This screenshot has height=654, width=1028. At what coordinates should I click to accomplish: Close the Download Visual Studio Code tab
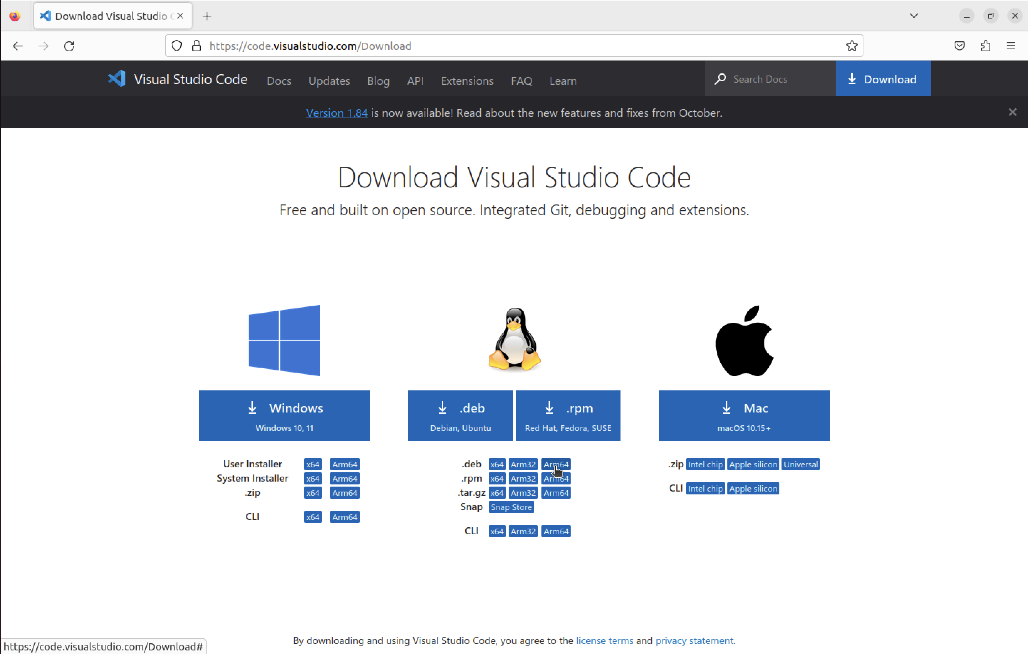[x=180, y=16]
